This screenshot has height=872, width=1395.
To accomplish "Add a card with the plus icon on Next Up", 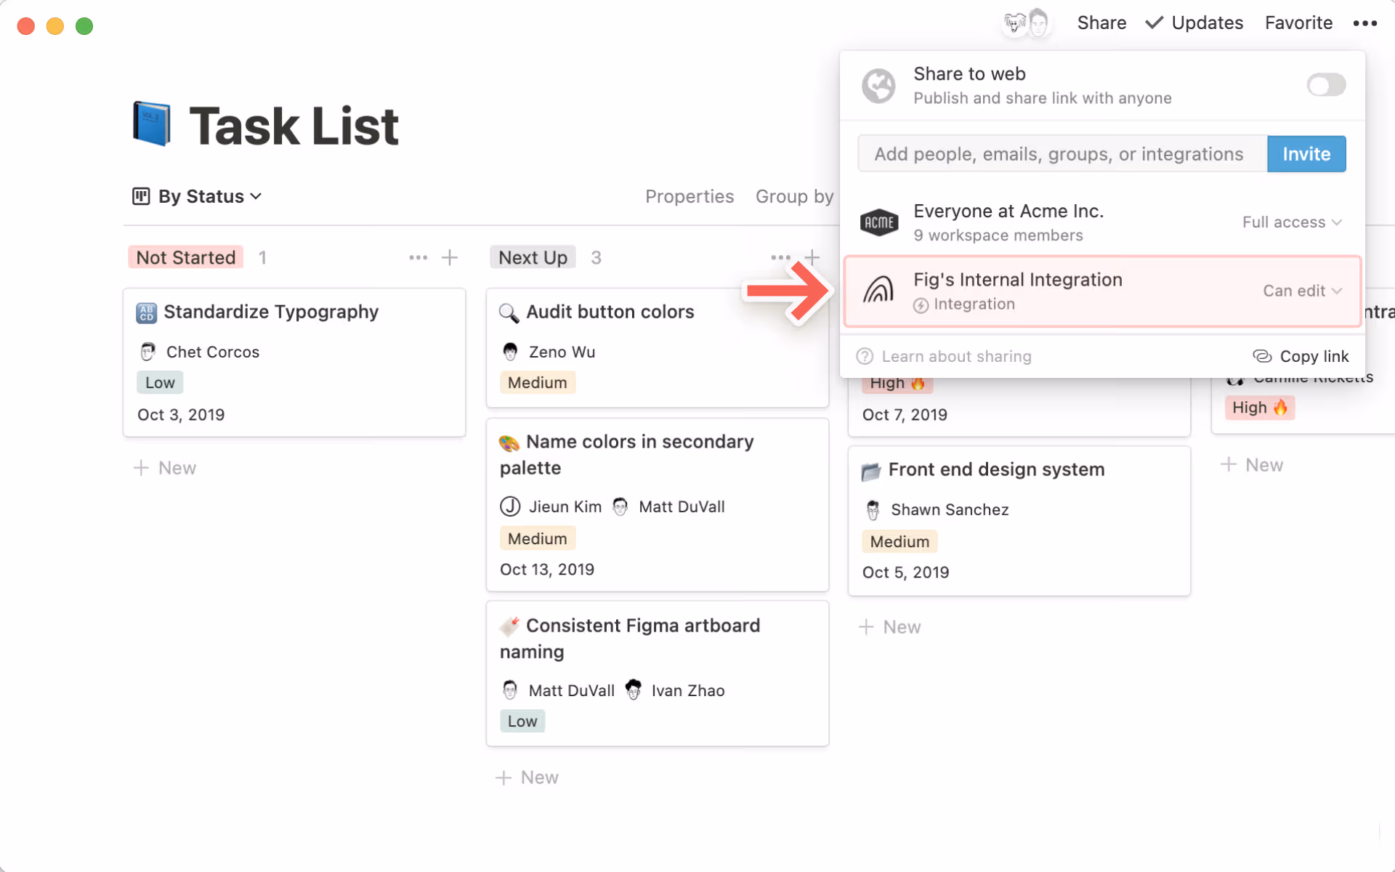I will coord(812,257).
